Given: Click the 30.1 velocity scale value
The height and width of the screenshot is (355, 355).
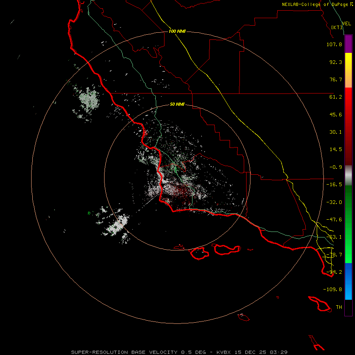Looking at the screenshot, I should (x=336, y=132).
